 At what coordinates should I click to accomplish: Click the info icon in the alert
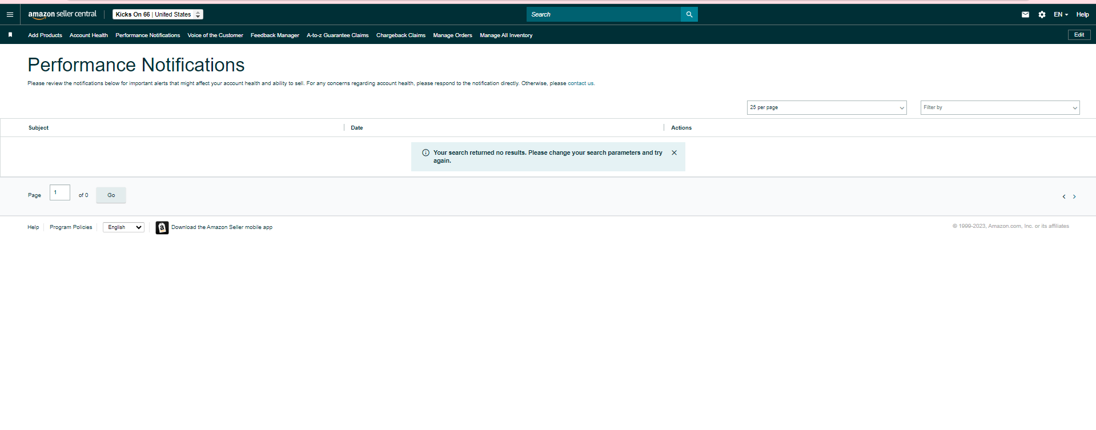coord(425,152)
